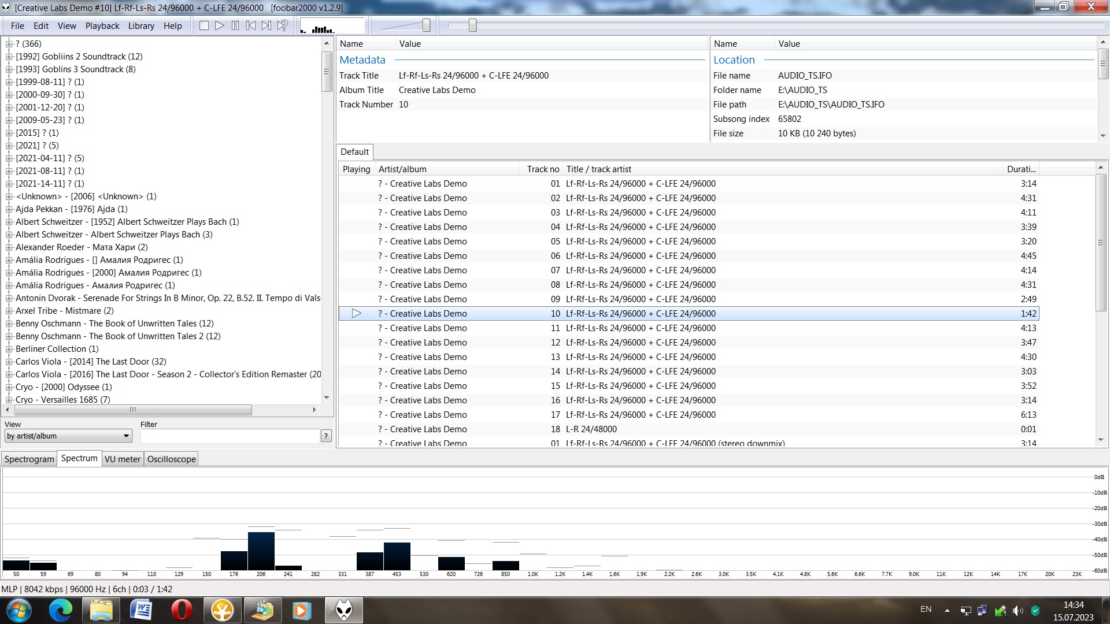Expand the Cryo - Versailles 1685 node

click(9, 400)
